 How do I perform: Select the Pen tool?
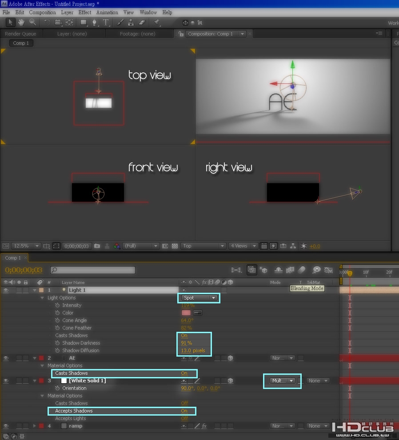coord(95,23)
